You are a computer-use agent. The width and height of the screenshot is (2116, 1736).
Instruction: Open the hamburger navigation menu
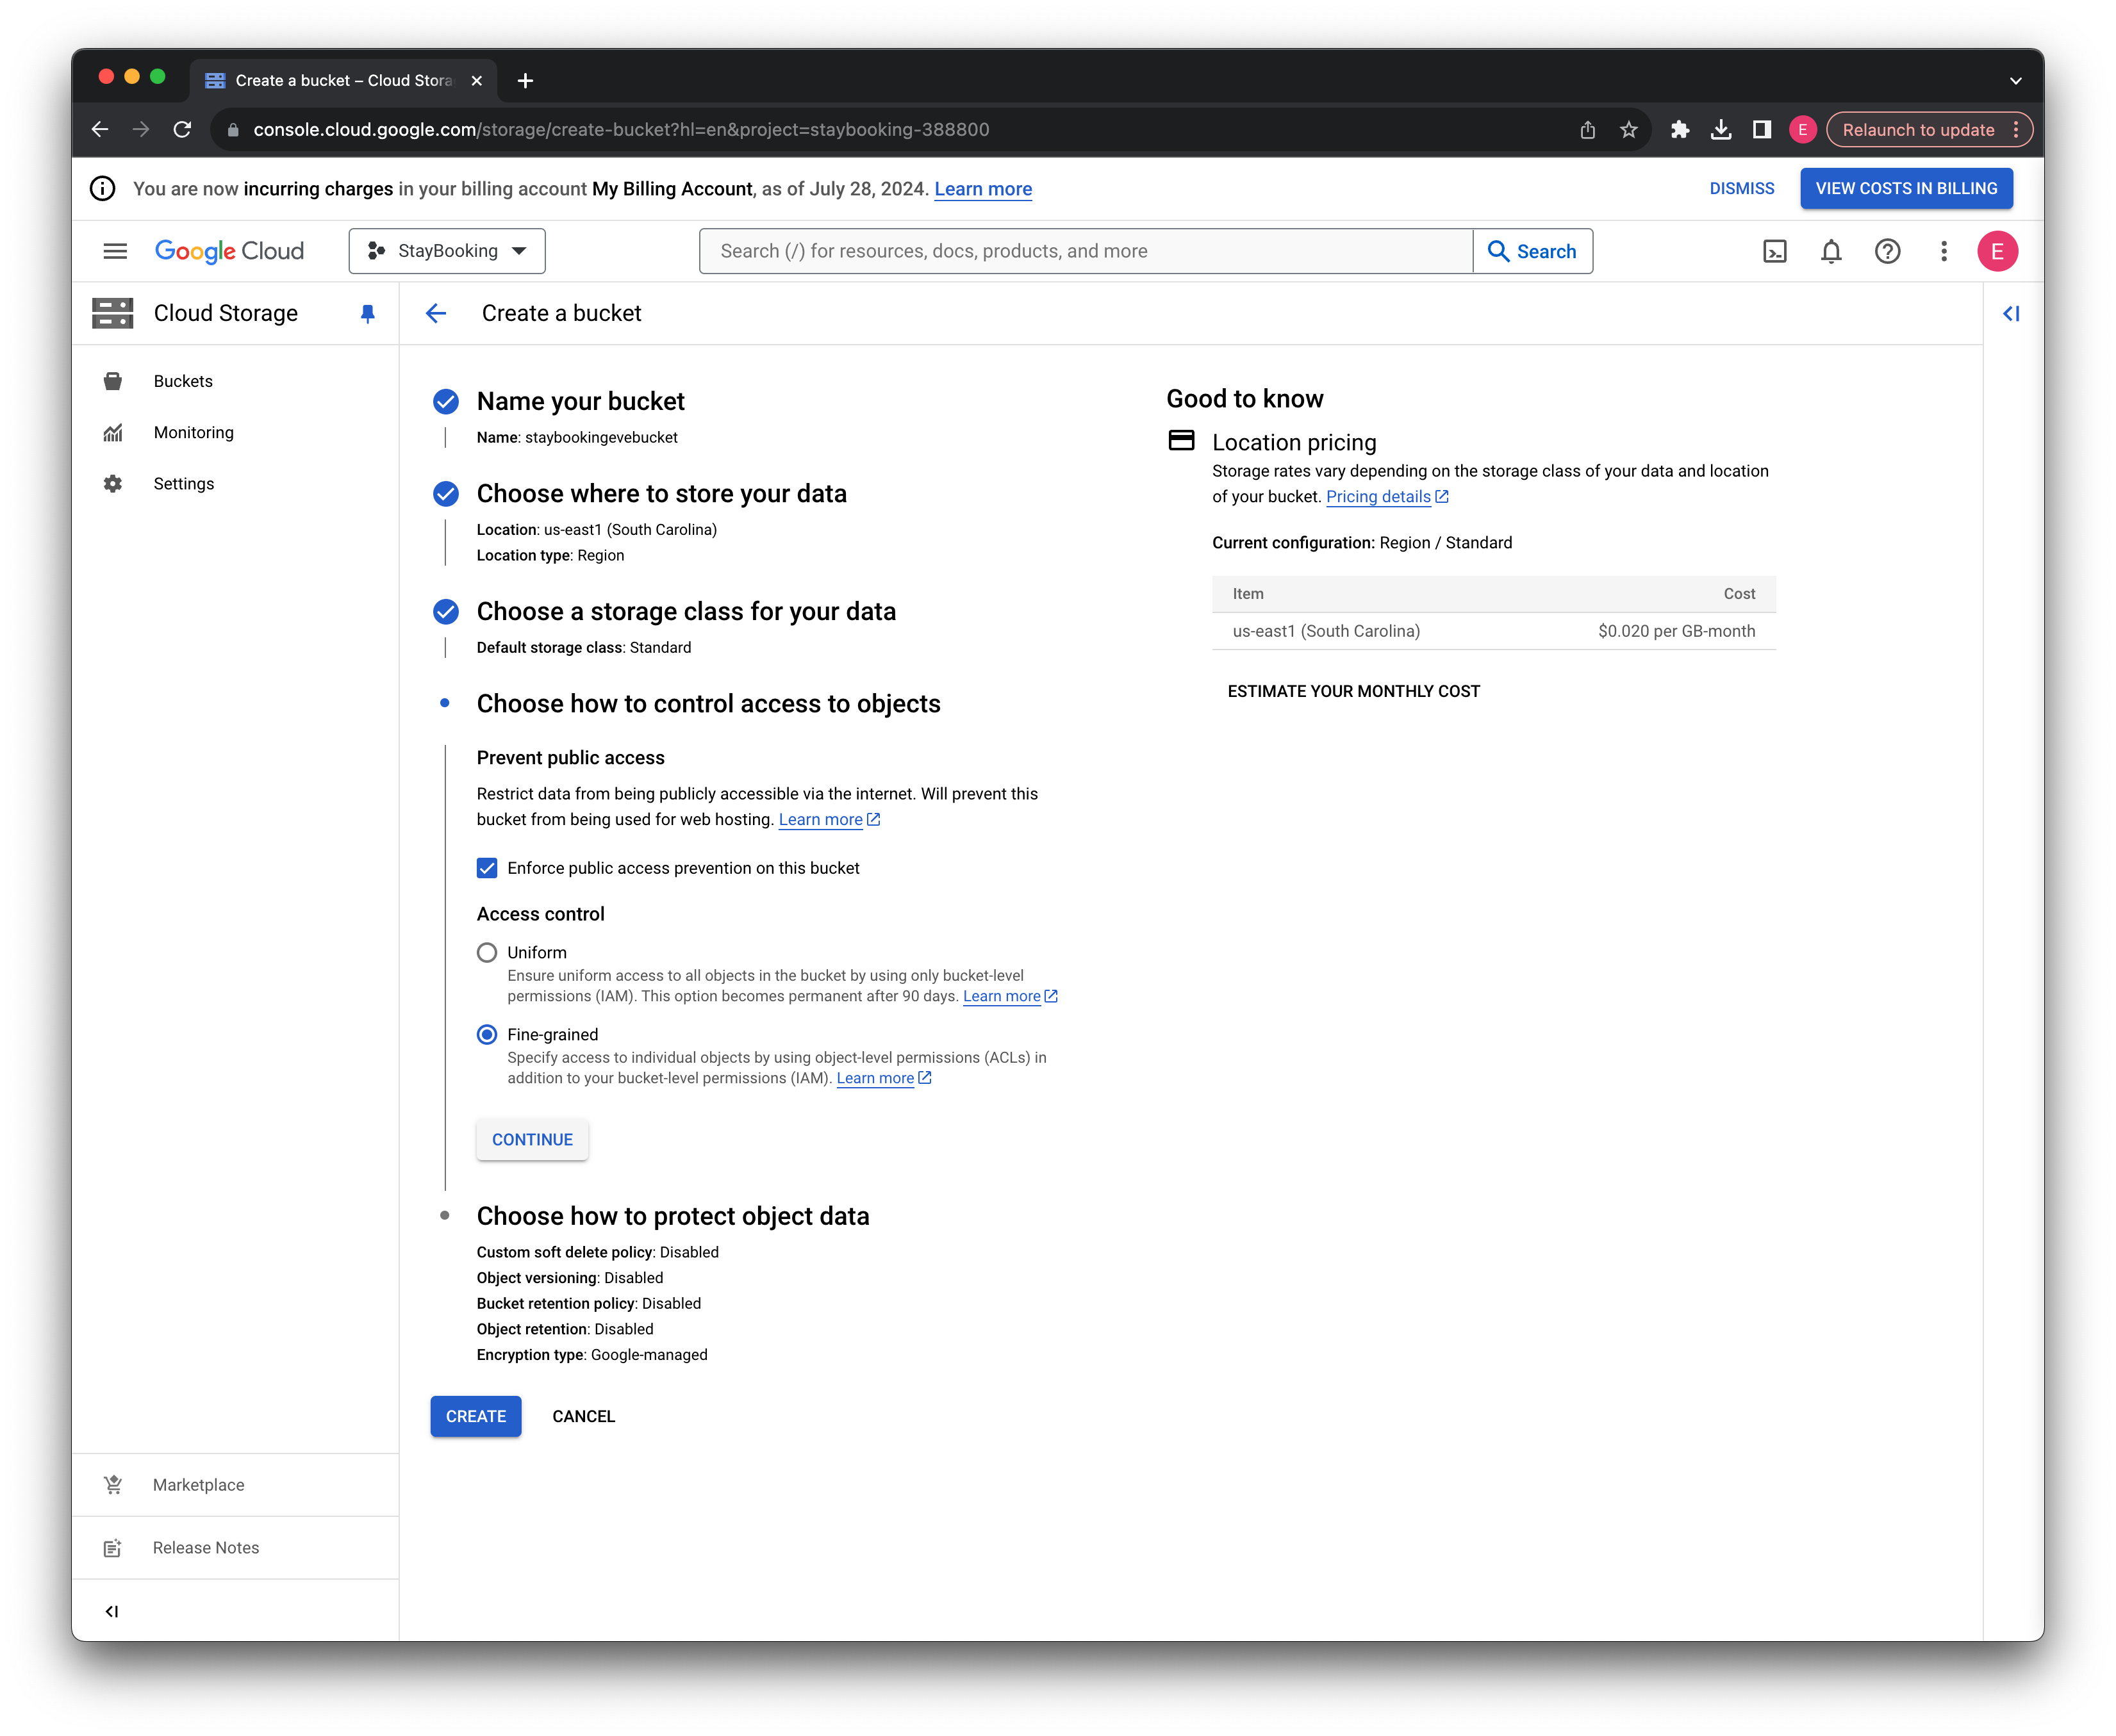115,251
